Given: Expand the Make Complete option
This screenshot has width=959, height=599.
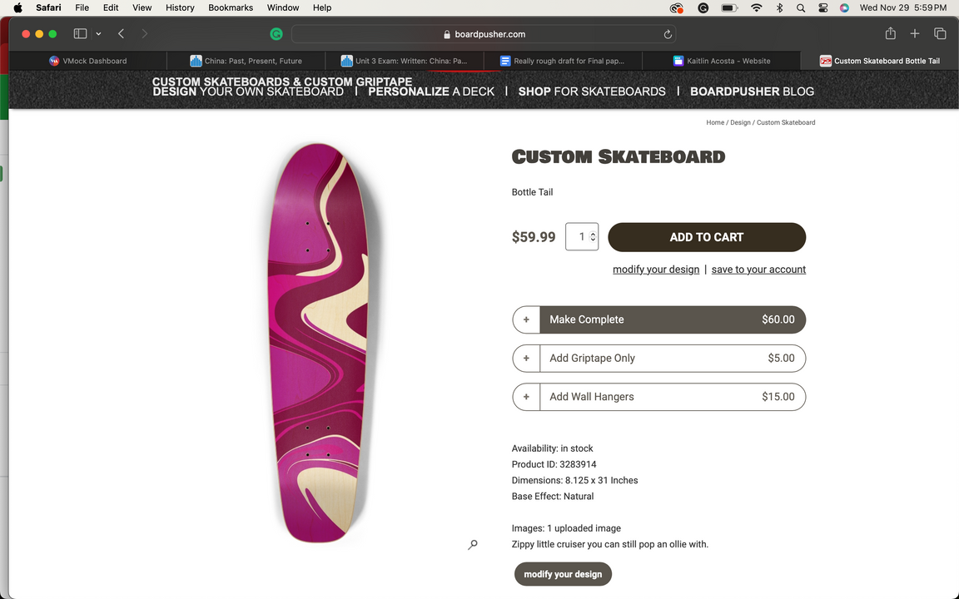Looking at the screenshot, I should [526, 319].
